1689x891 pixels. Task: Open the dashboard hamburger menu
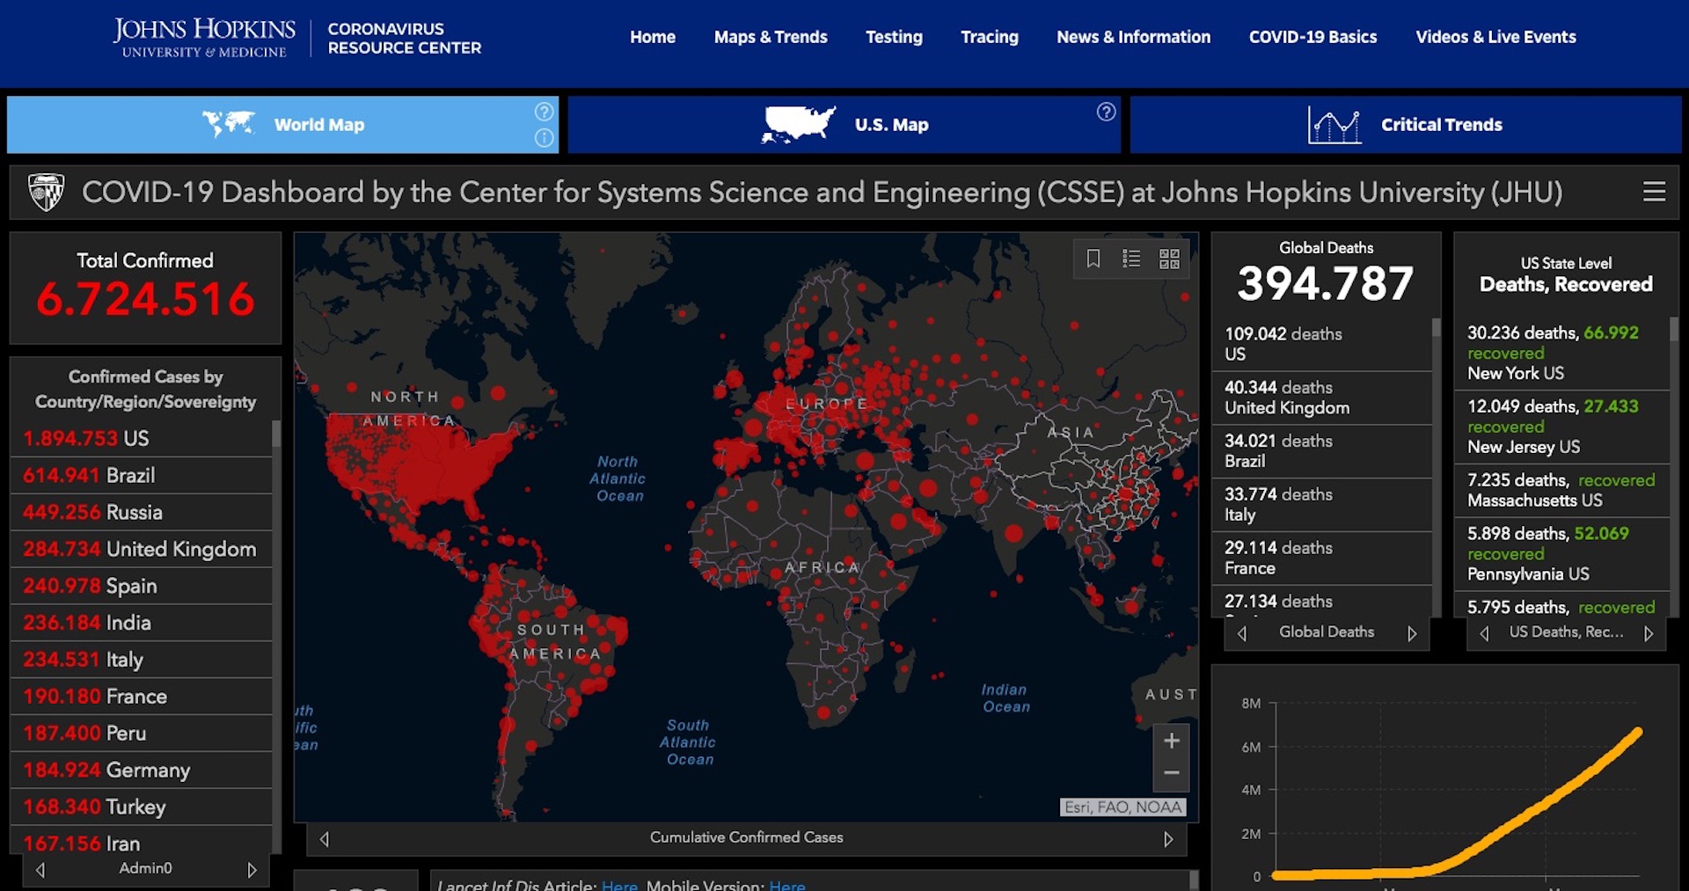click(x=1654, y=192)
